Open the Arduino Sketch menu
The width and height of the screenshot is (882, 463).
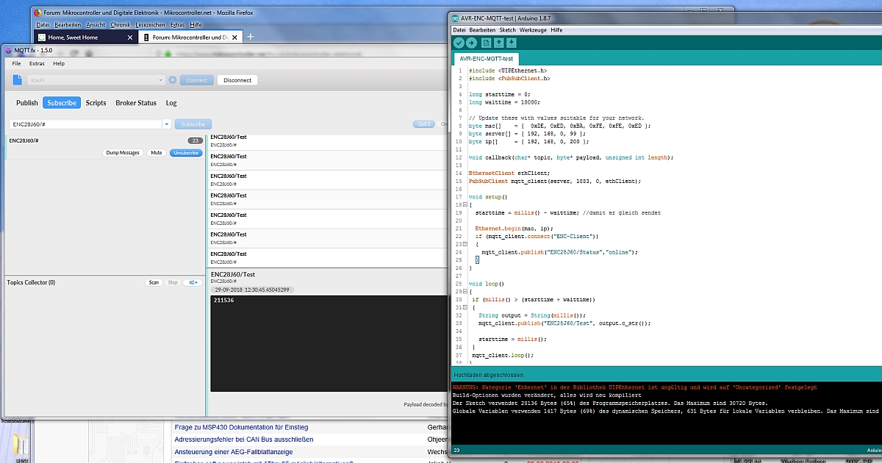coord(507,30)
